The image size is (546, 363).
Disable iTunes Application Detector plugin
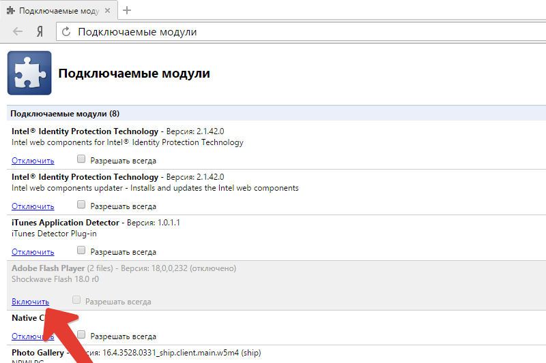(x=33, y=251)
